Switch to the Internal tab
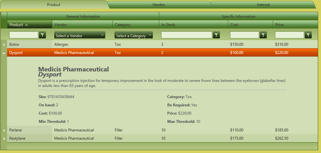 [264, 5]
